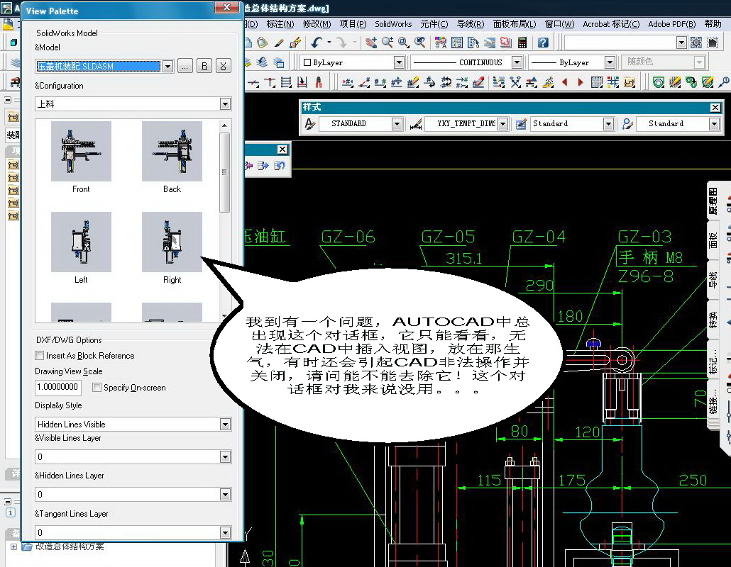This screenshot has height=567, width=731.
Task: Click the info 'i' icon in the left panel
Action: coord(11,512)
